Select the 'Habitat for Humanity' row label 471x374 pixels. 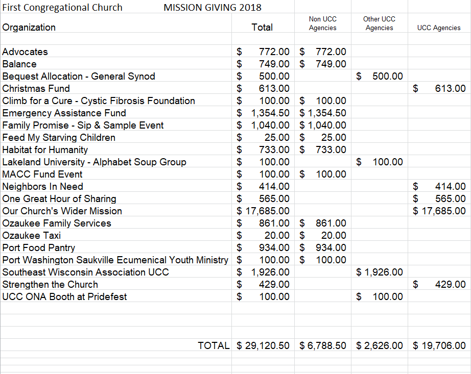(x=45, y=149)
